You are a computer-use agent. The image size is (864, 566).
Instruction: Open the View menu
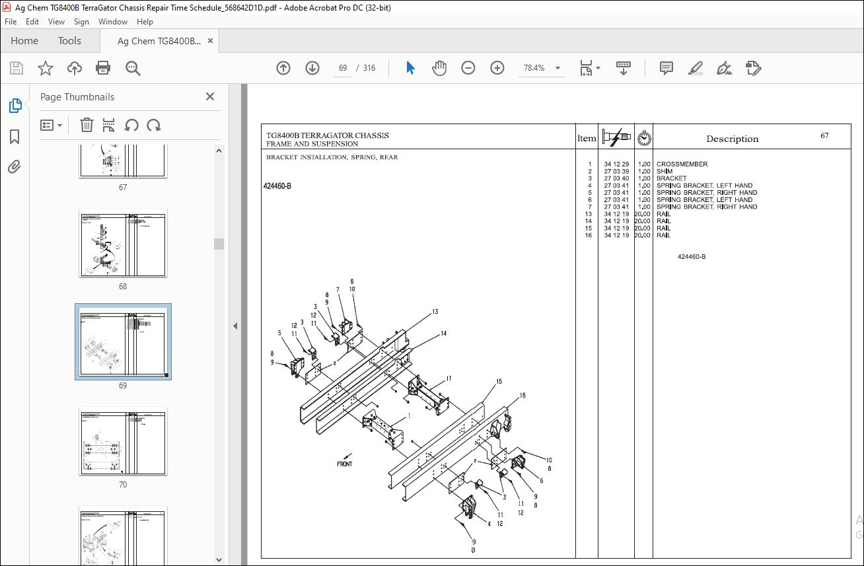pos(56,22)
